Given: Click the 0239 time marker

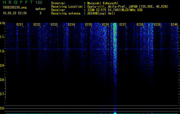Looking at the screenshot, I should 157,25.
